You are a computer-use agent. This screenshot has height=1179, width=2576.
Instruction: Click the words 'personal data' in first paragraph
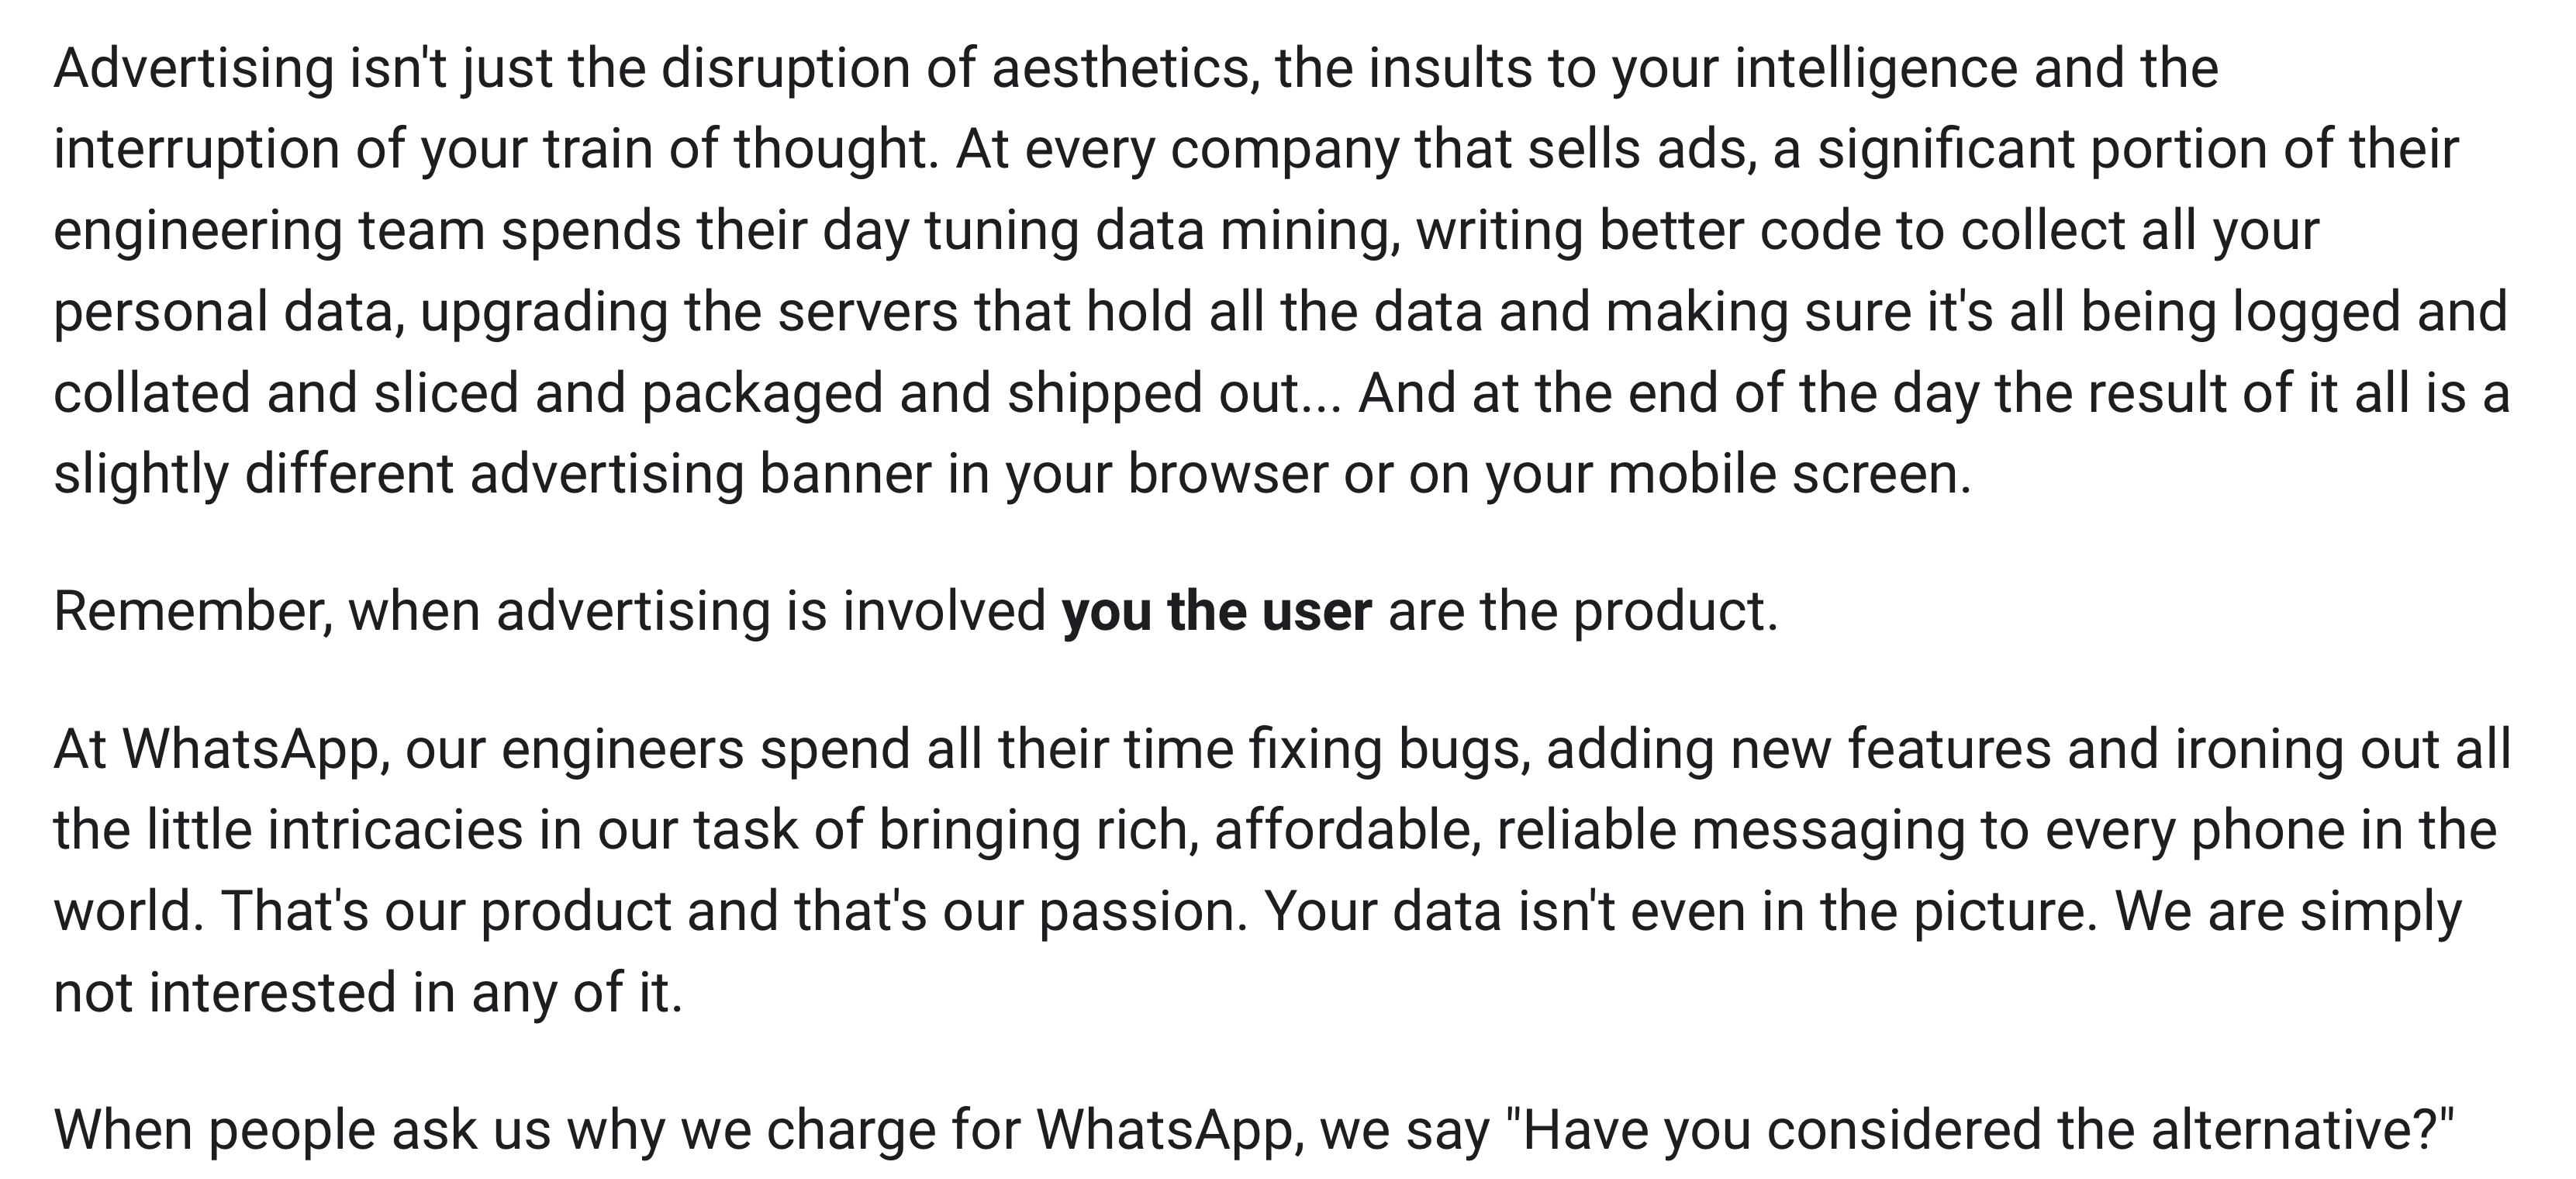(x=227, y=313)
